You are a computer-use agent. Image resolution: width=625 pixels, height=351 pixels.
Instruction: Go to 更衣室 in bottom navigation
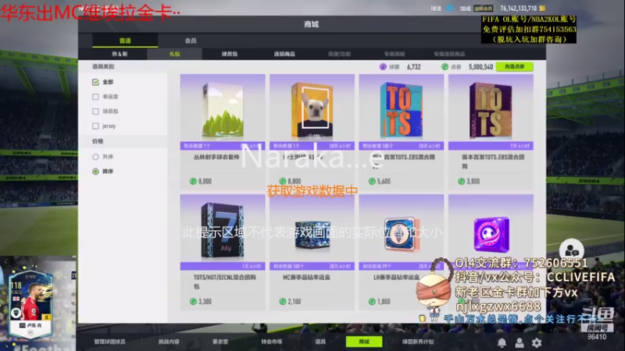(220, 342)
